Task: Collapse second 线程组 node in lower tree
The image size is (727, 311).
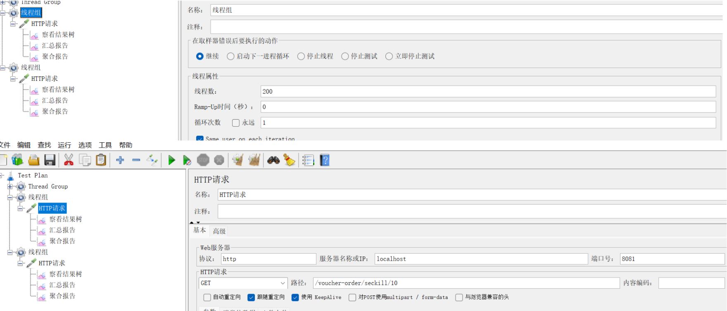Action: pyautogui.click(x=10, y=252)
